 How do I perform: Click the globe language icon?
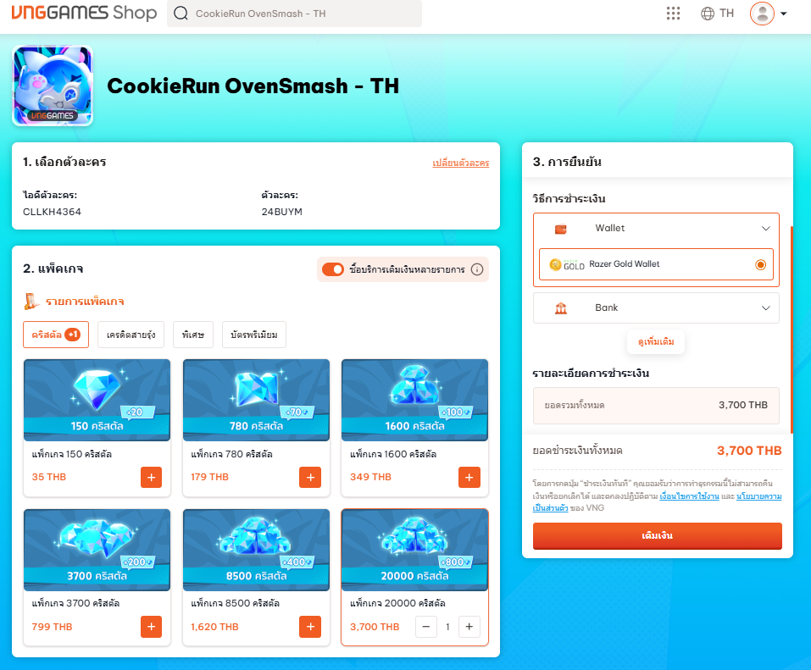(708, 14)
